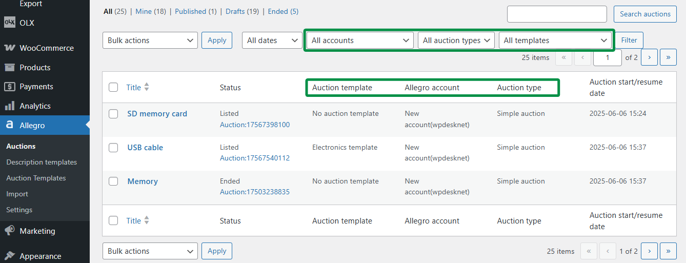Viewport: 686px width, 263px height.
Task: Open the Import submenu item
Action: point(17,194)
